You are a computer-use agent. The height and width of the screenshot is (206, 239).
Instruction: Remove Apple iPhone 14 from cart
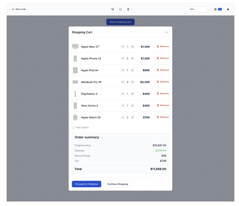point(163,58)
